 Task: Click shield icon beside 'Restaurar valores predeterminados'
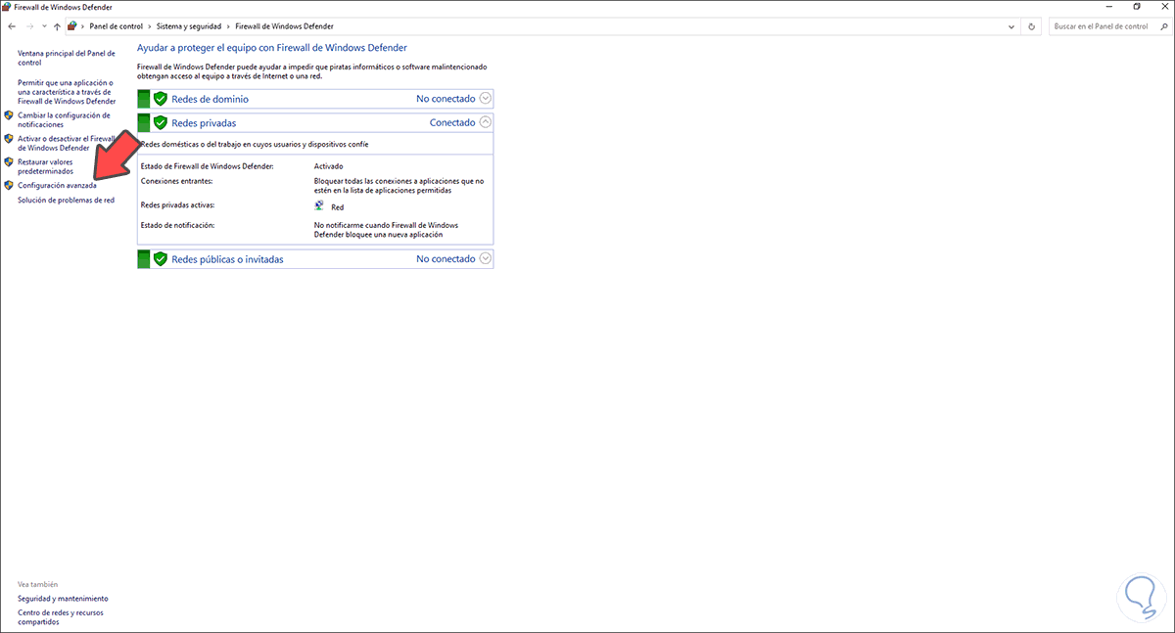tap(9, 162)
